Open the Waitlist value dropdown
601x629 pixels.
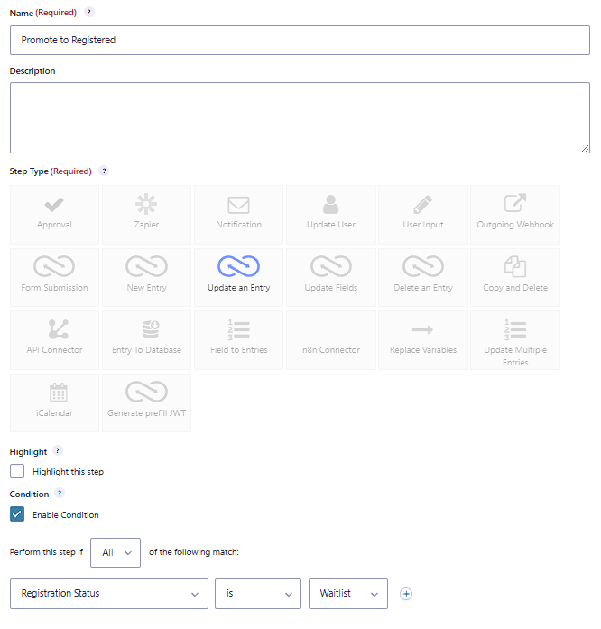coord(348,594)
